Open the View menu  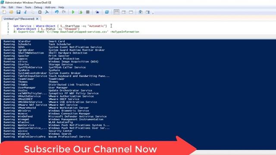coord(19,7)
